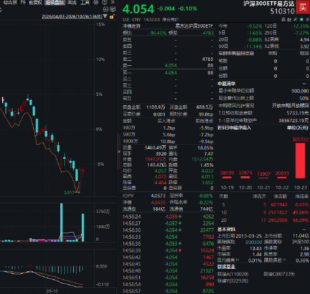Toggle the yellow padlock date-range lock
Image resolution: width=310 pixels, height=294 pixels.
pyautogui.click(x=112, y=16)
